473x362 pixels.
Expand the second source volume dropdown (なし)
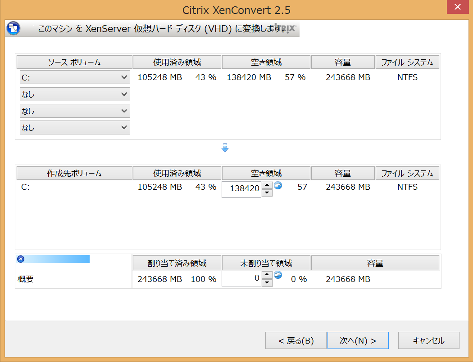pos(75,94)
